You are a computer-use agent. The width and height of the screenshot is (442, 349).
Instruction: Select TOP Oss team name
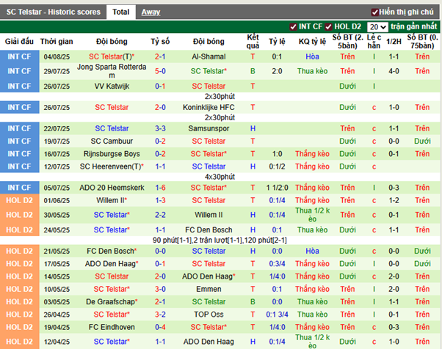[x=209, y=314]
